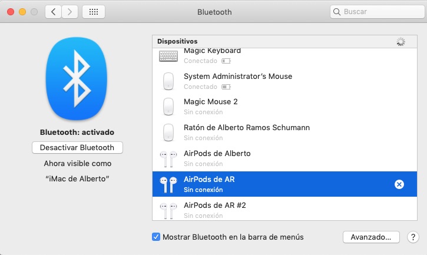Click the Ahora visible como label
This screenshot has height=255, width=427.
click(x=78, y=164)
